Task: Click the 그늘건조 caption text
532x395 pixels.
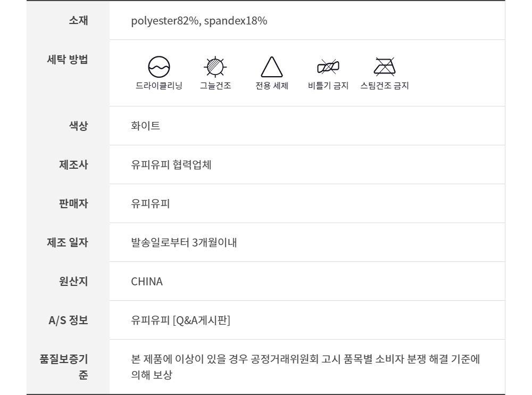Action: coord(215,86)
